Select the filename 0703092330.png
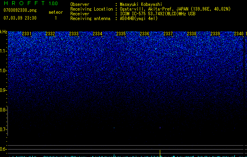 pyautogui.click(x=20, y=10)
